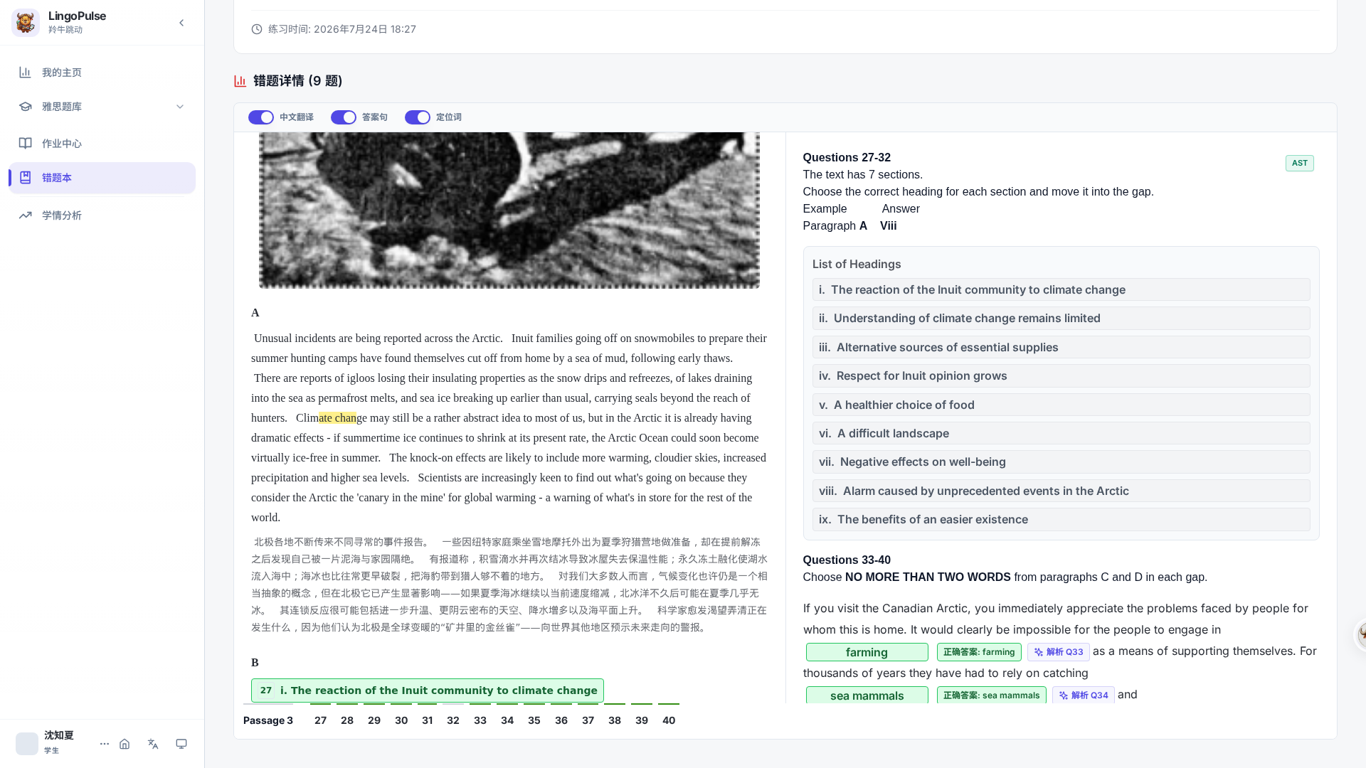1366x768 pixels.
Task: Click the home icon in the user bar
Action: point(125,744)
